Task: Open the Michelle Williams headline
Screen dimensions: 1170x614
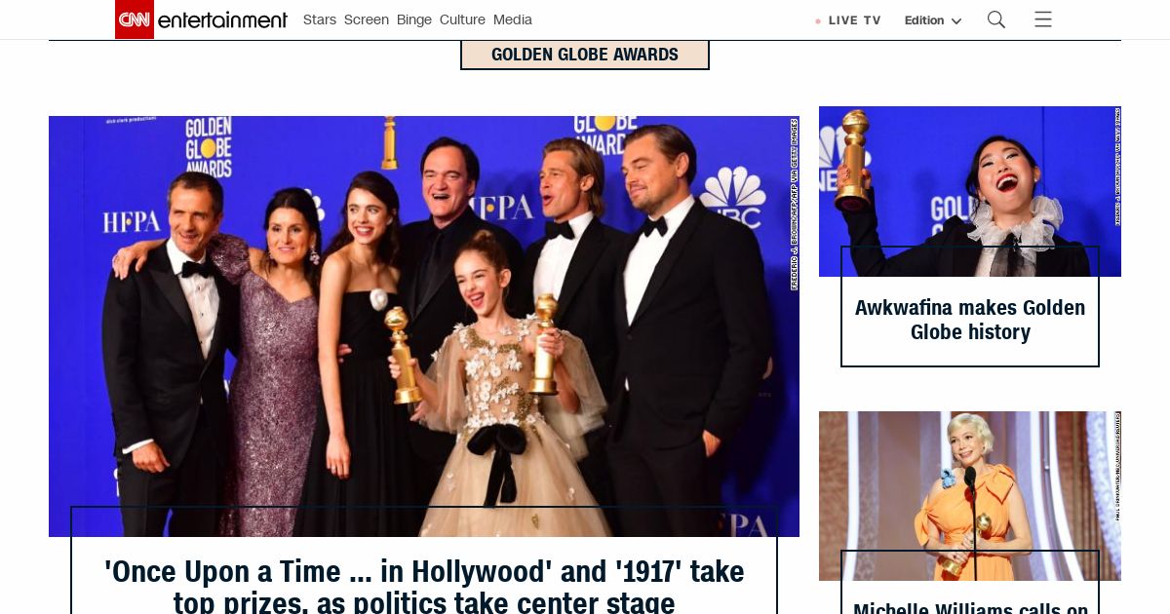Action: (x=970, y=607)
